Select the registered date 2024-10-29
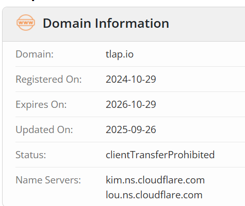245x206 pixels. [x=131, y=79]
